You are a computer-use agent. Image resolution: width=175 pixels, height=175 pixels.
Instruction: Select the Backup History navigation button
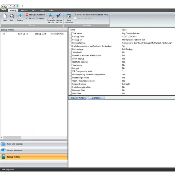(34, 157)
